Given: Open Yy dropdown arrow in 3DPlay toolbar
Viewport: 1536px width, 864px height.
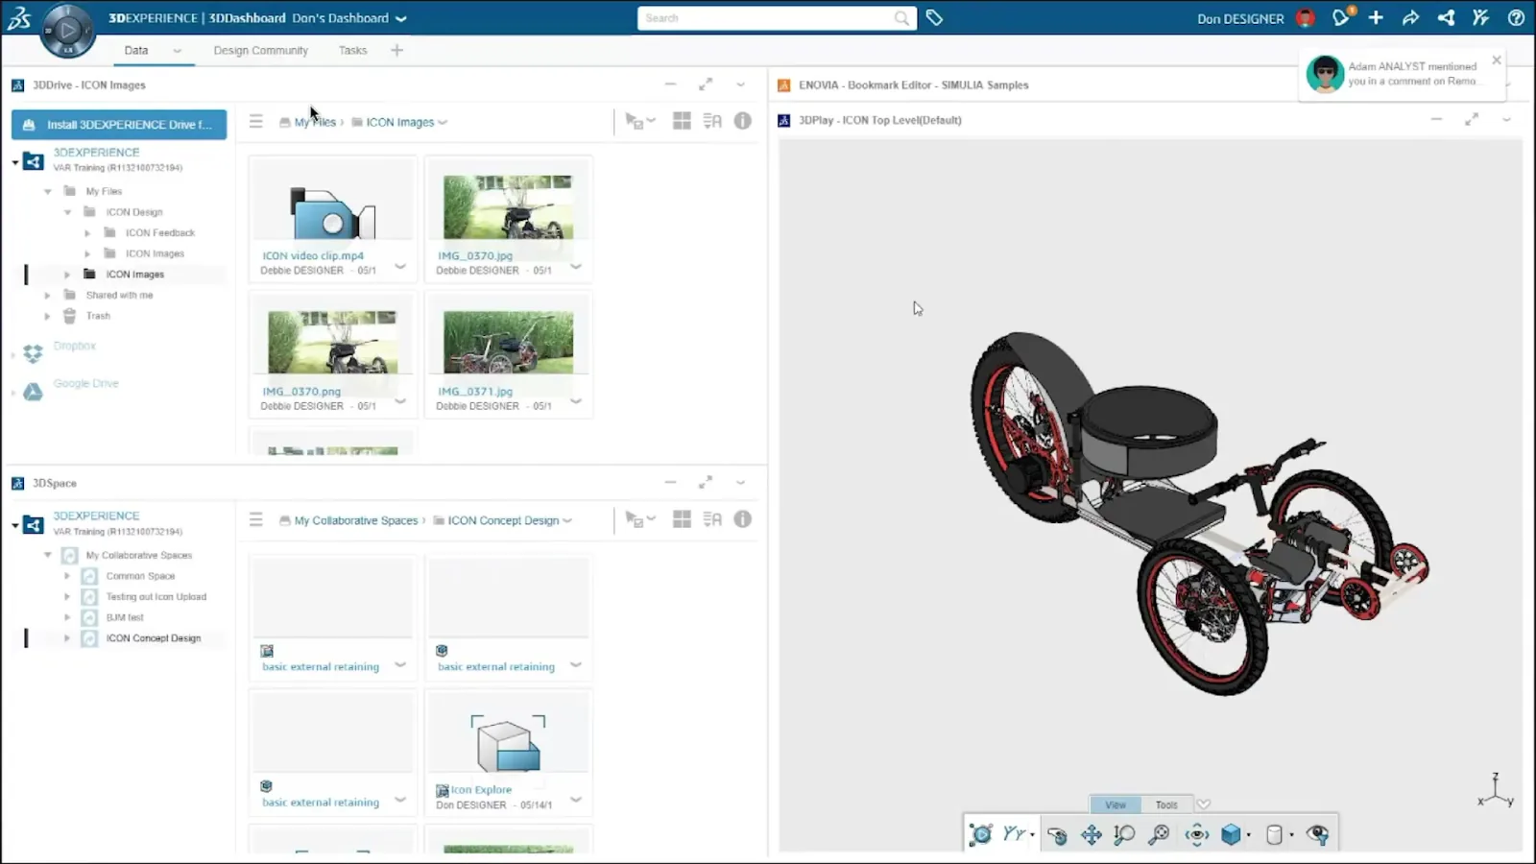Looking at the screenshot, I should point(1032,835).
